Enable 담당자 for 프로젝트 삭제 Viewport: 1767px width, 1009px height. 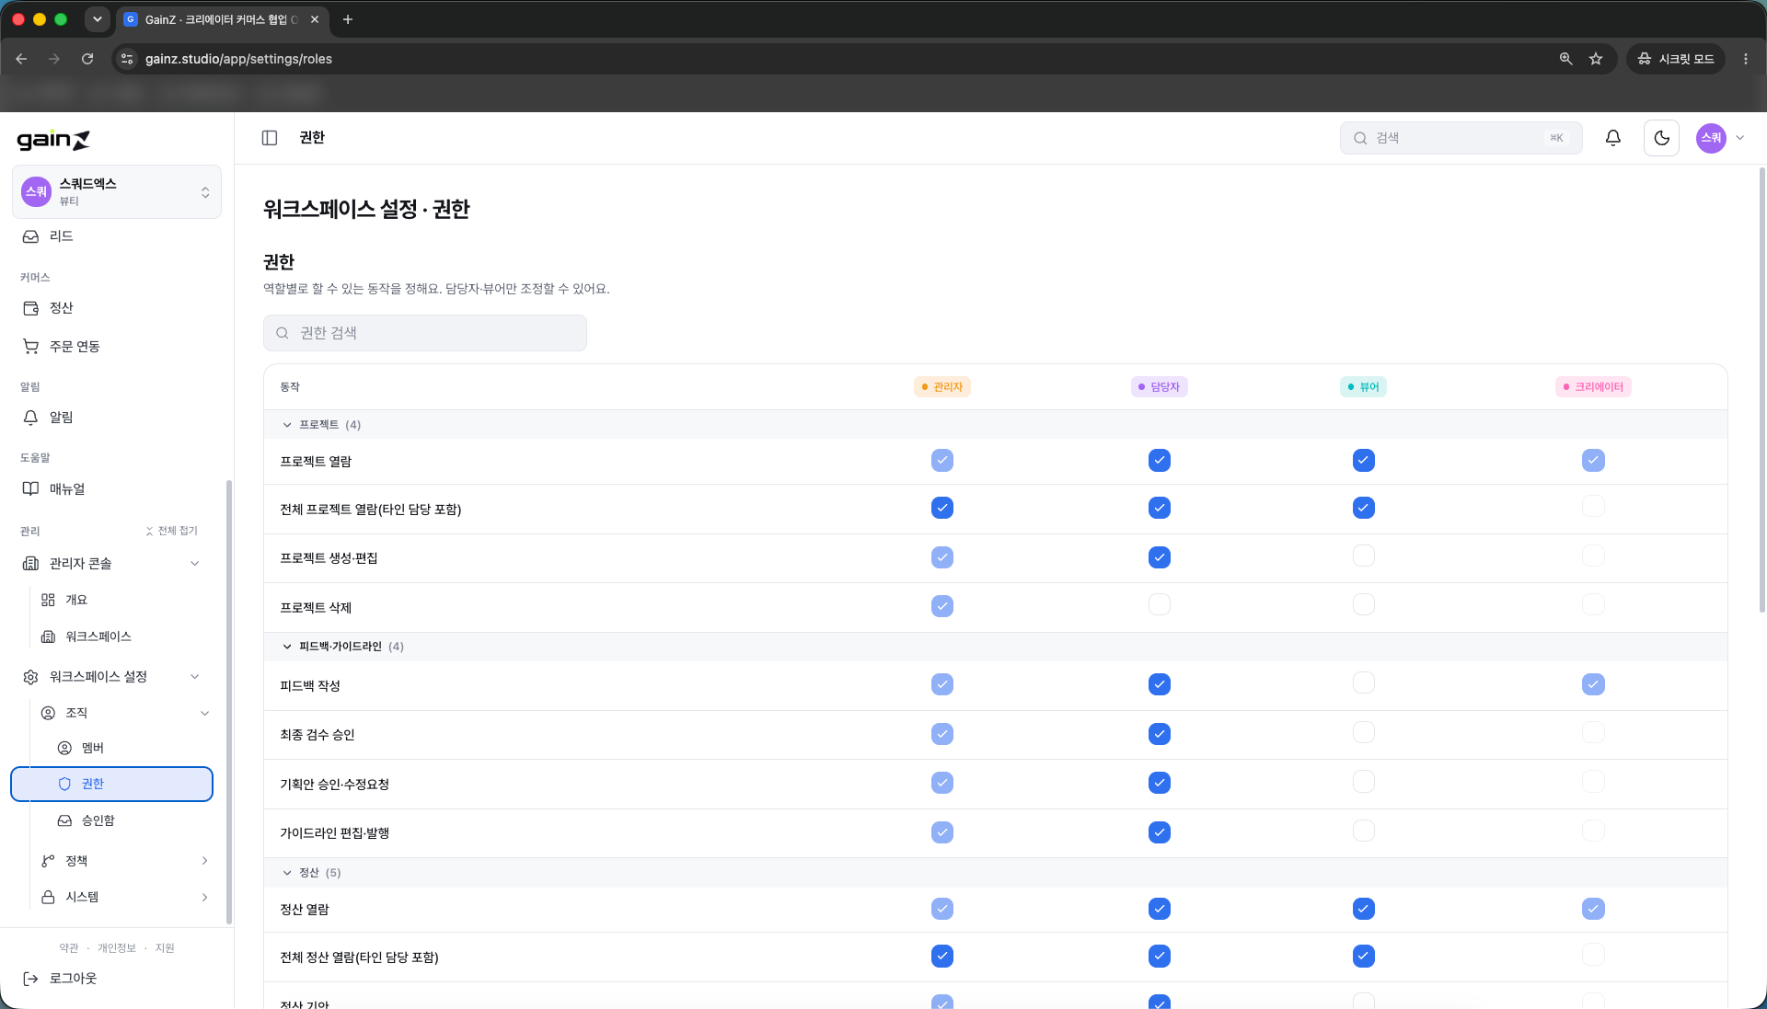(1160, 604)
